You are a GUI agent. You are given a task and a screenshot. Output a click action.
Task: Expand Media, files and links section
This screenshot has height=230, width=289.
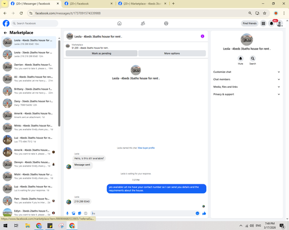246,87
